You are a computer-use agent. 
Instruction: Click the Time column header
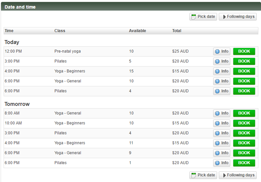pyautogui.click(x=9, y=31)
